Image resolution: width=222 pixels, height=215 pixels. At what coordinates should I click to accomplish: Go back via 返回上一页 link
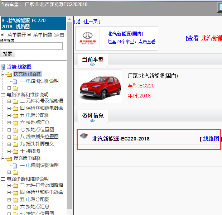pos(87,22)
